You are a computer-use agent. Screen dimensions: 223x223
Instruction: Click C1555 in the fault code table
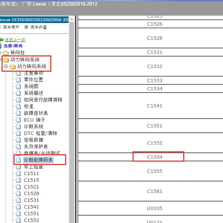pos(154,171)
